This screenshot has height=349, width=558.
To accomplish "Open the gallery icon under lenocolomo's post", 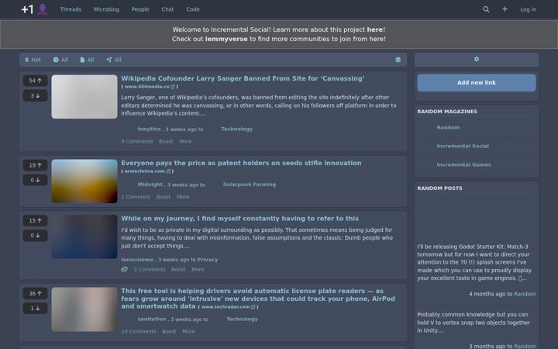I will tap(124, 270).
